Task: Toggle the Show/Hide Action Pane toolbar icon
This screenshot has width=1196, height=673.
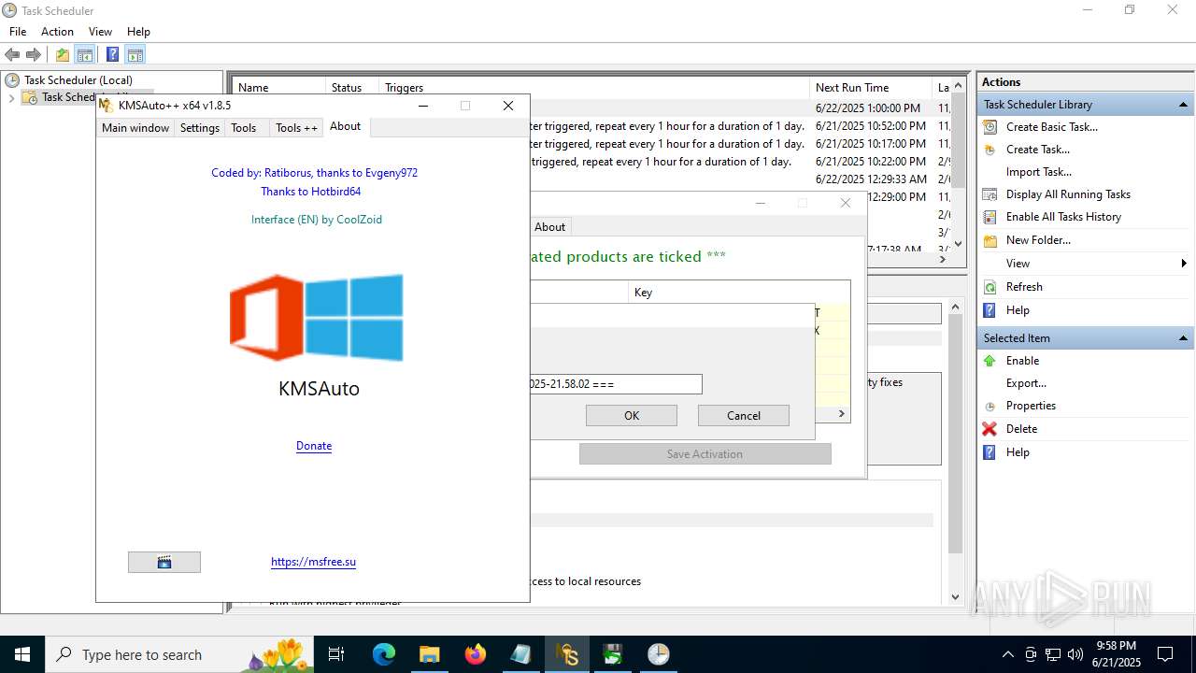Action: pos(135,54)
